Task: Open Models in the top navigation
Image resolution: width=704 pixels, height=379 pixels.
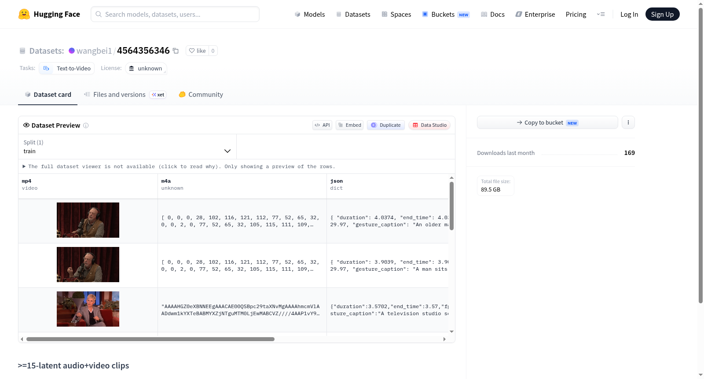Action: (310, 14)
